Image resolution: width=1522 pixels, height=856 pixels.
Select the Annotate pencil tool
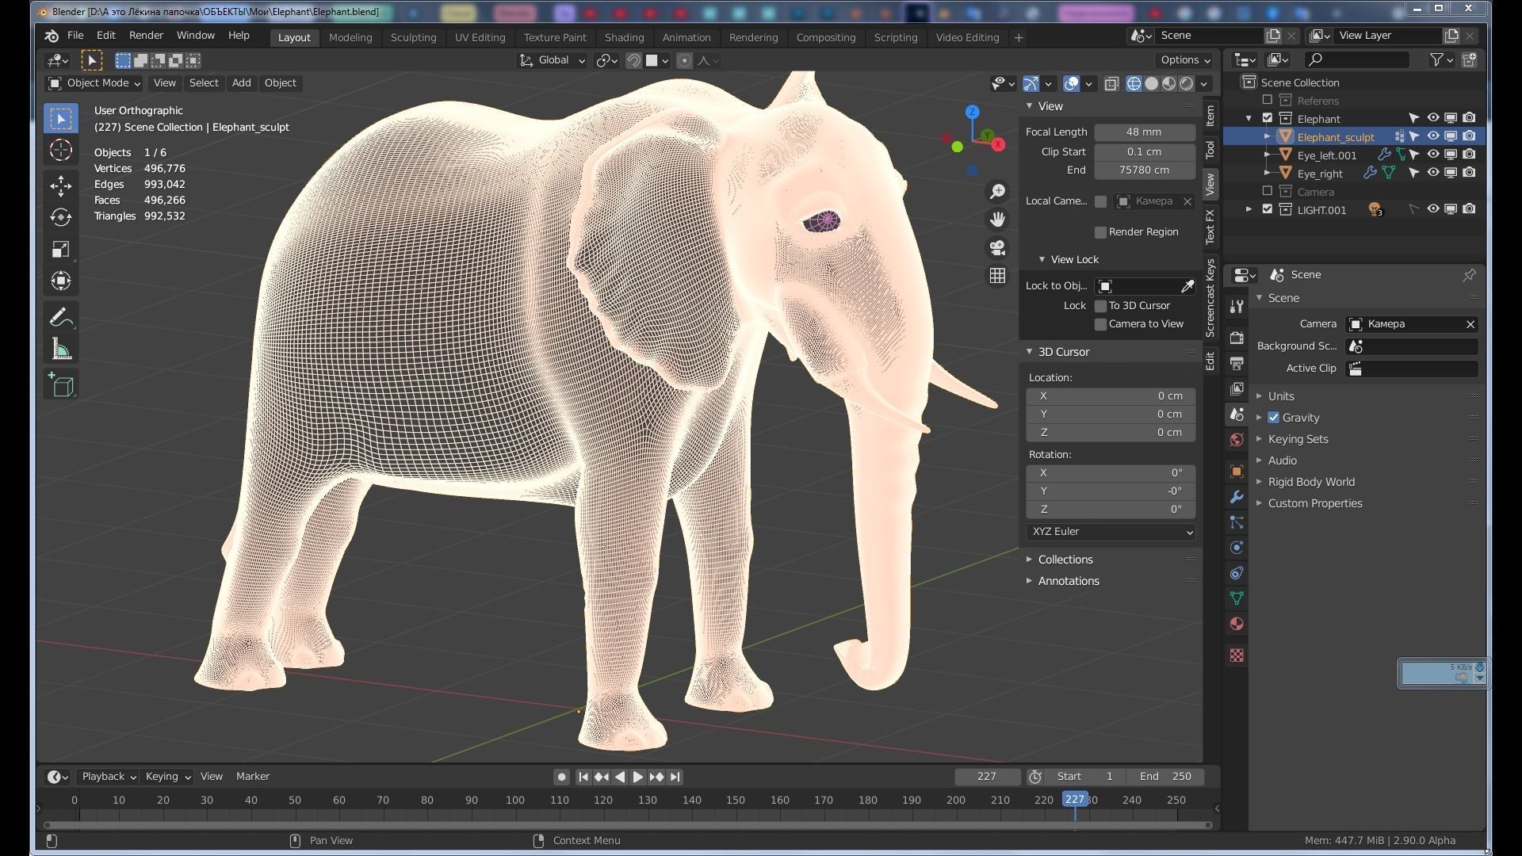click(x=61, y=317)
